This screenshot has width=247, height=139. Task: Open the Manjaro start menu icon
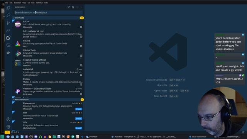(2, 137)
